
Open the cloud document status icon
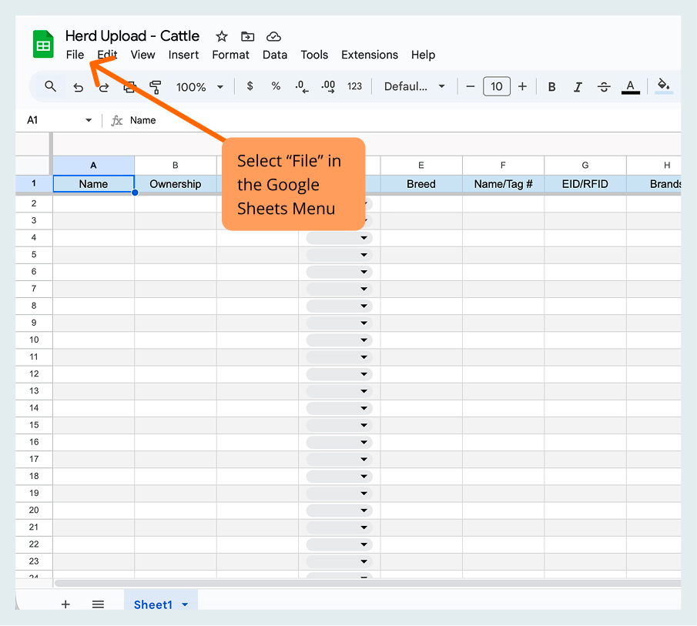[x=273, y=36]
